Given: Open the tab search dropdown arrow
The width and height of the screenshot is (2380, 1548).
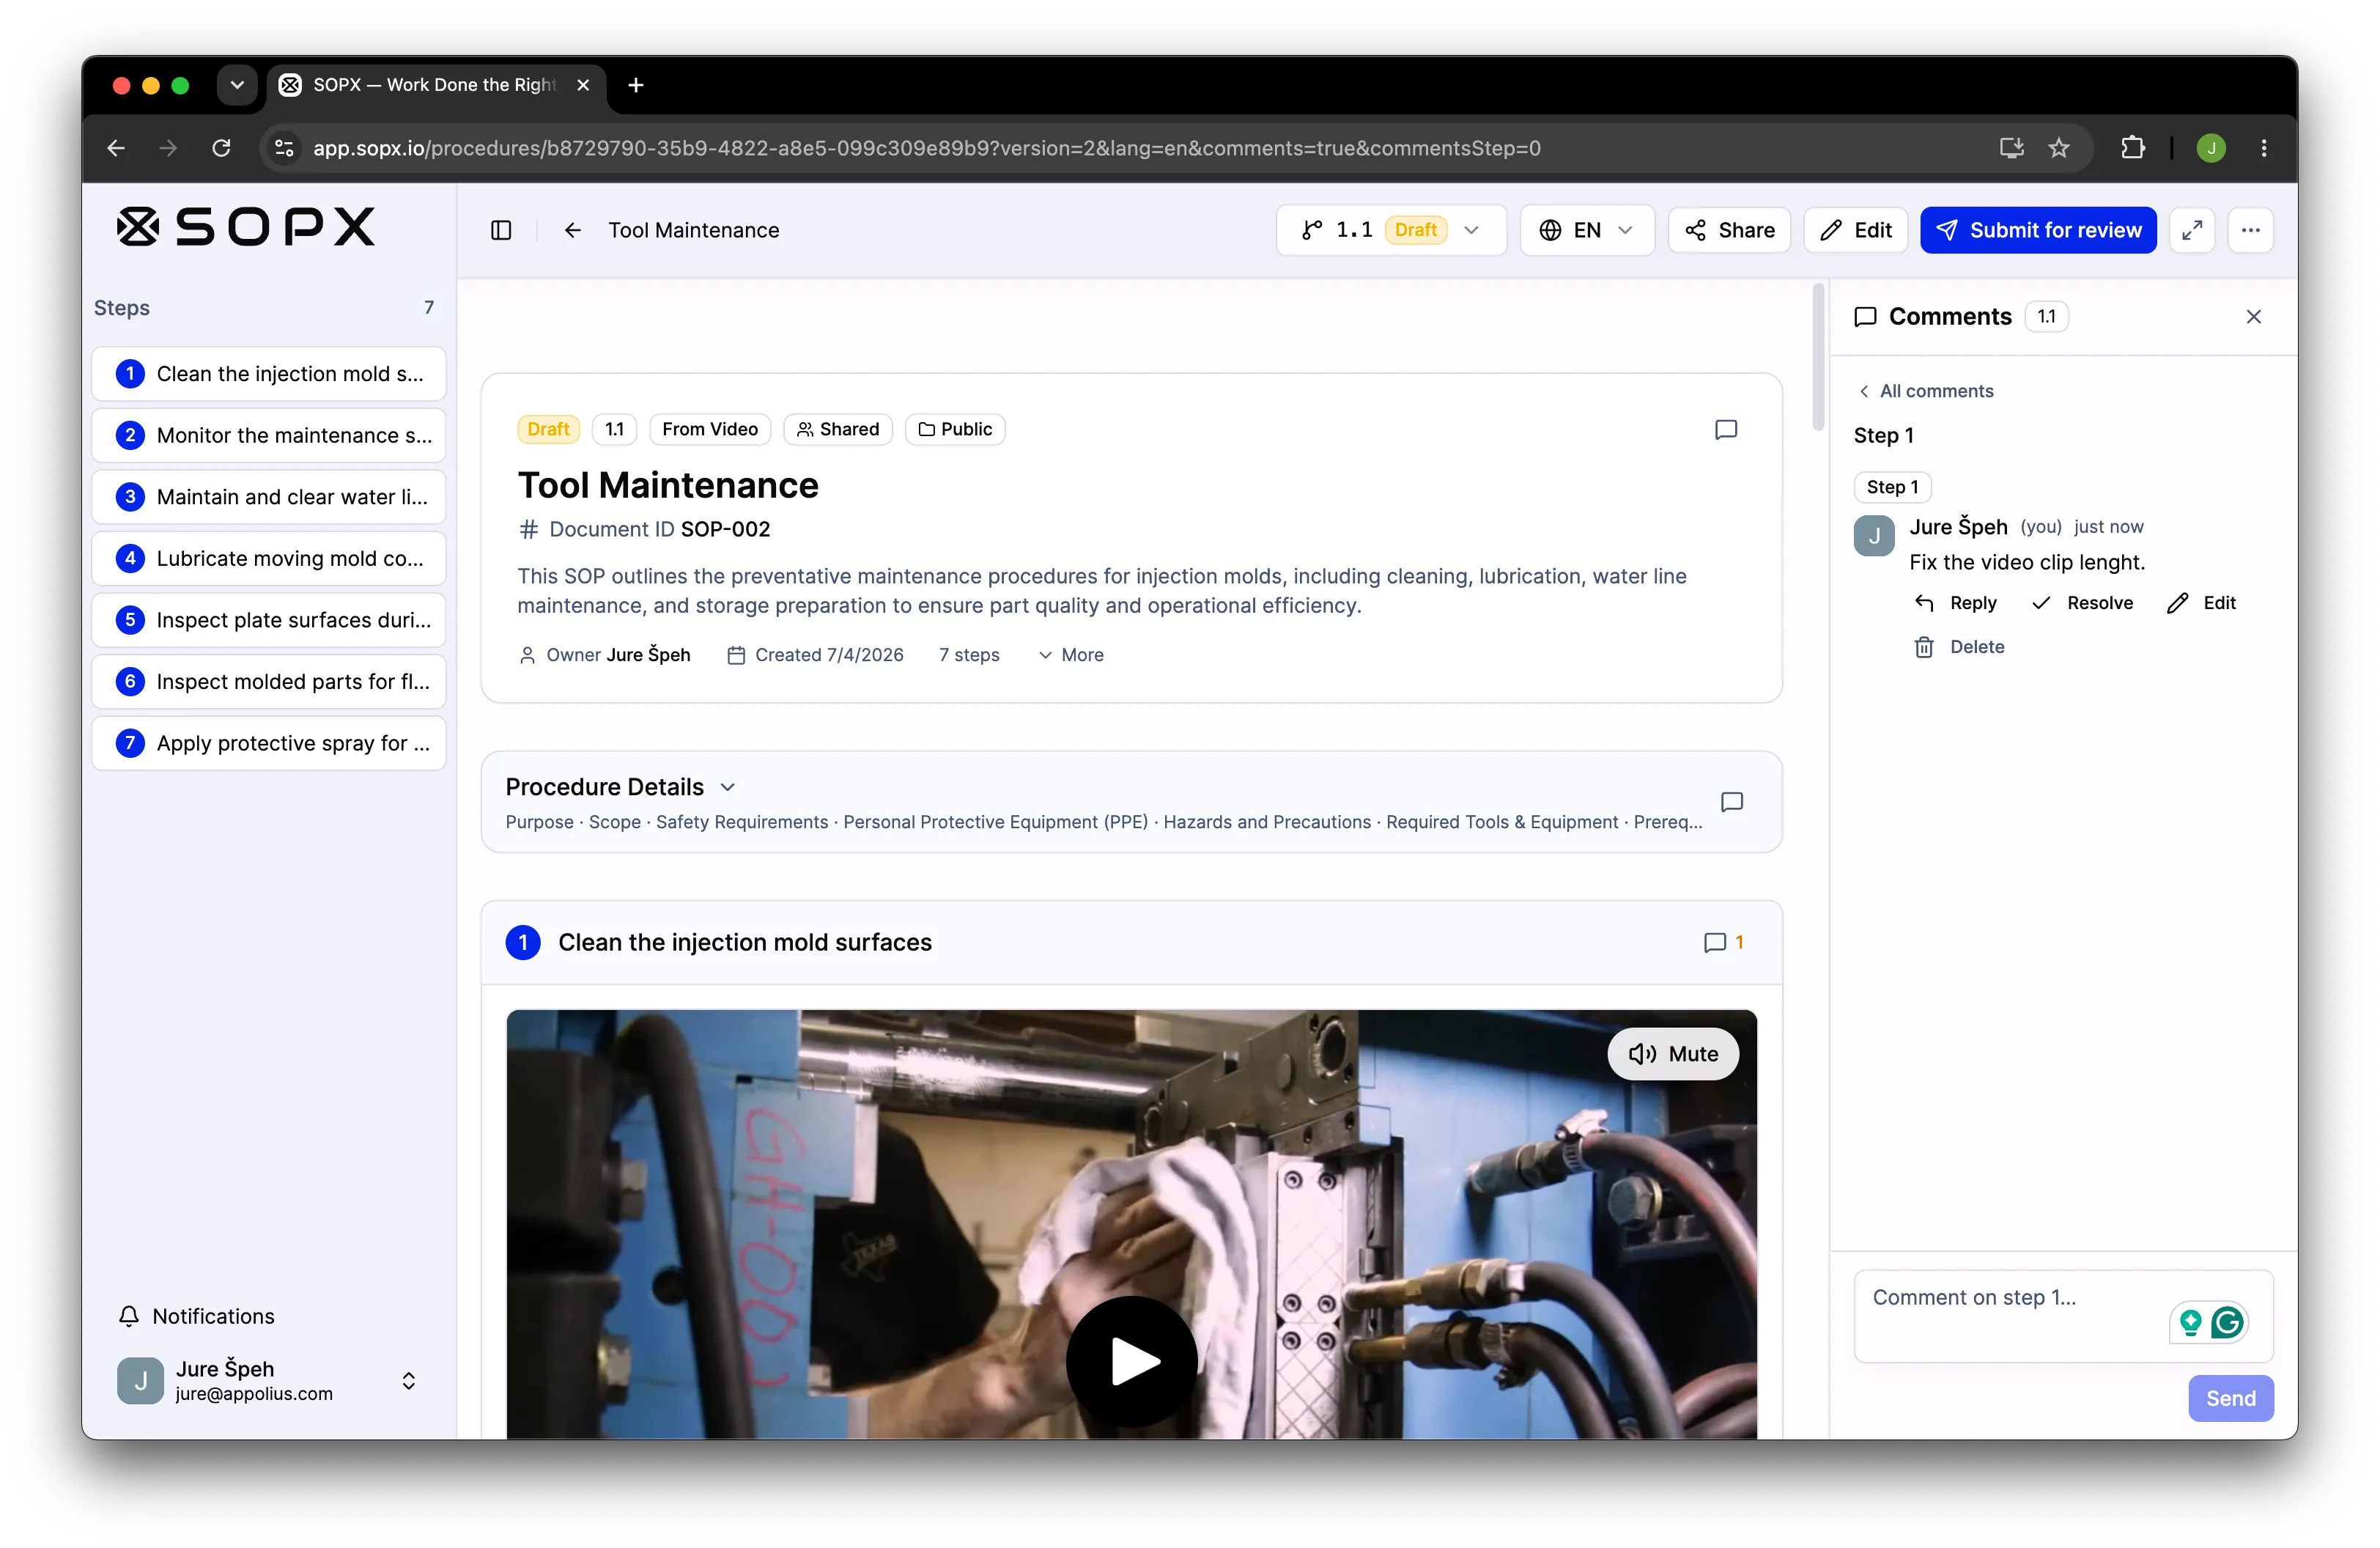Looking at the screenshot, I should click(x=236, y=85).
